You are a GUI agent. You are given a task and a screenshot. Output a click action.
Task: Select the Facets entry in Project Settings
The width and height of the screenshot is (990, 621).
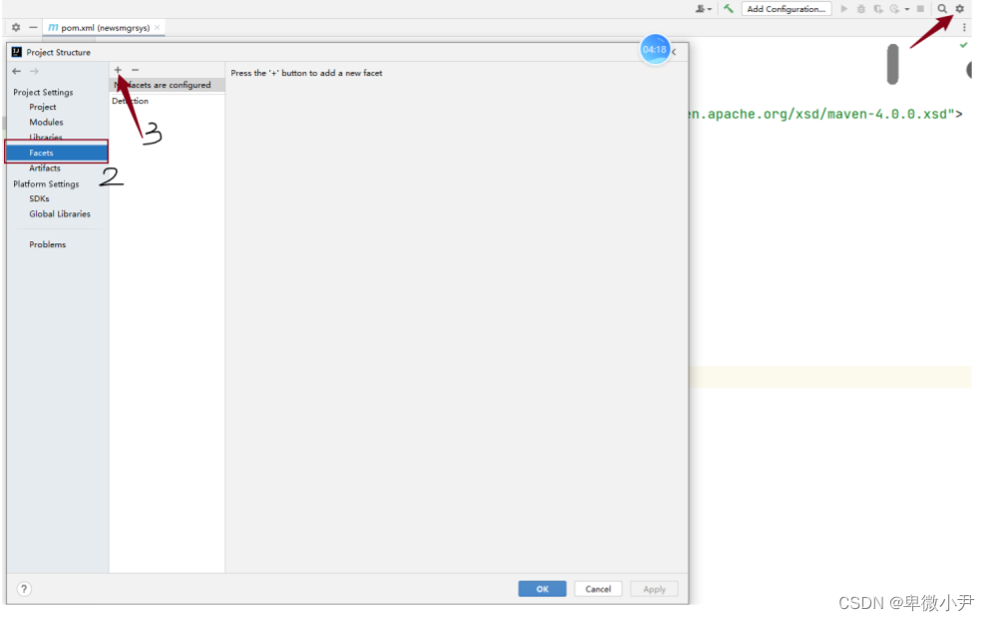click(43, 153)
